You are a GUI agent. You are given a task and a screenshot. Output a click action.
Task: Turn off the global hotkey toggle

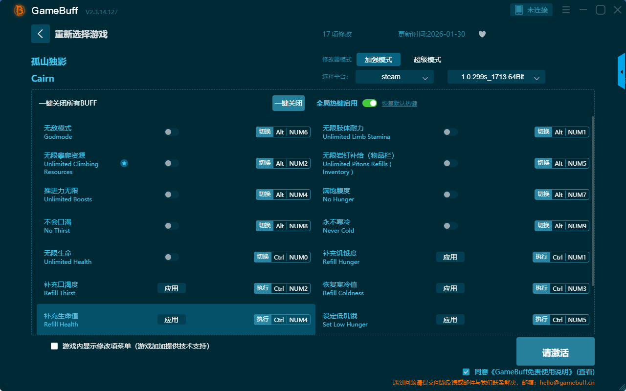(370, 103)
